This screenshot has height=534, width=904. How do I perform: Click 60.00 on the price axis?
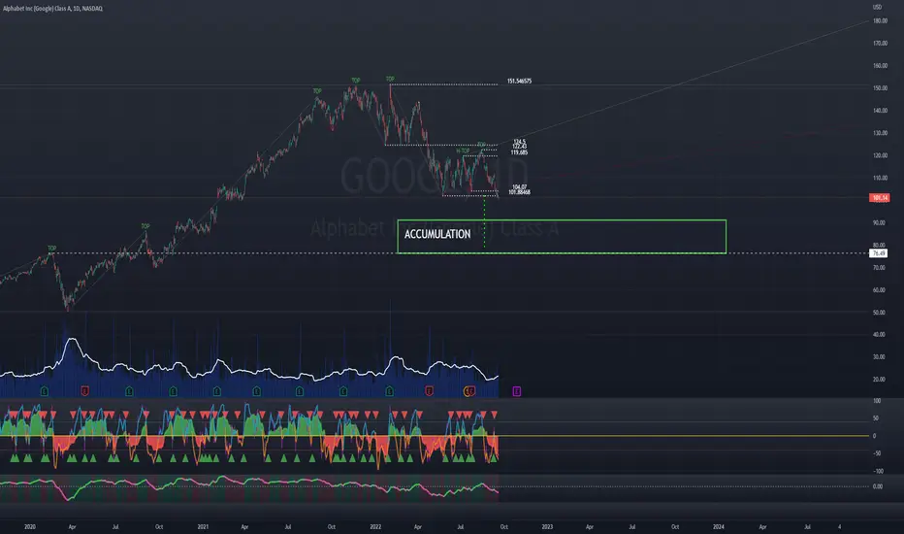pyautogui.click(x=879, y=289)
